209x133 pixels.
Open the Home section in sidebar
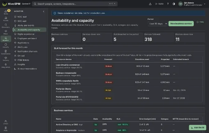6,12
